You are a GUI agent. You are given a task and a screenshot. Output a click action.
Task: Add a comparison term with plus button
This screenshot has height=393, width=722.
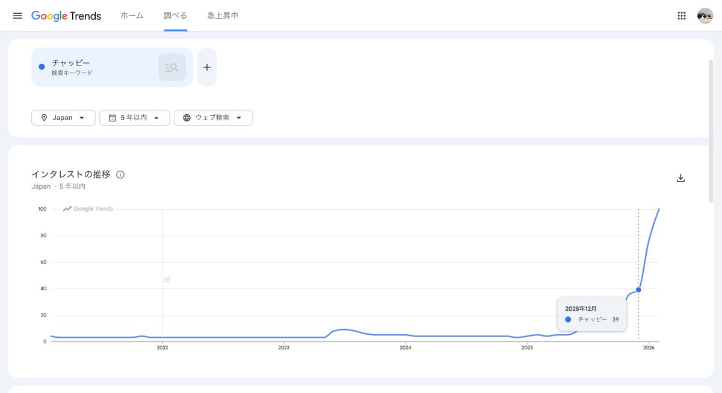[x=207, y=67]
